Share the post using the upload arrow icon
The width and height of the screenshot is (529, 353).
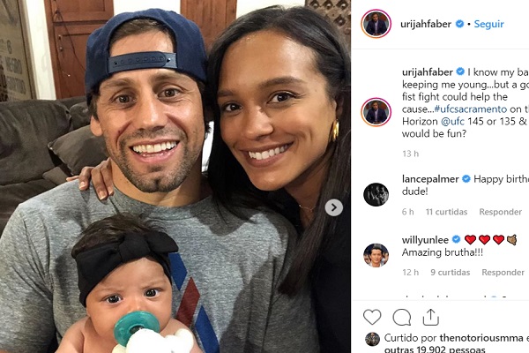(x=430, y=317)
